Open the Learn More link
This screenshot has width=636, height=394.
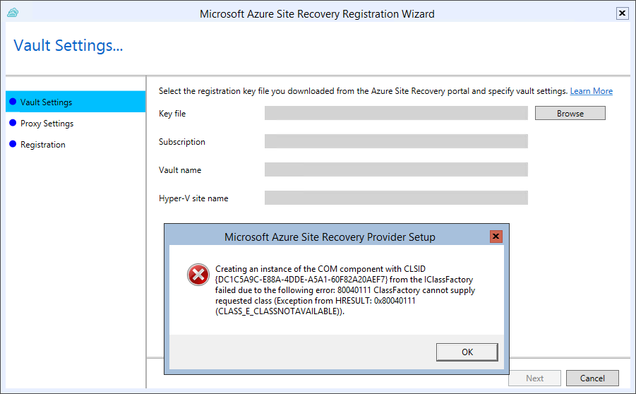[591, 91]
